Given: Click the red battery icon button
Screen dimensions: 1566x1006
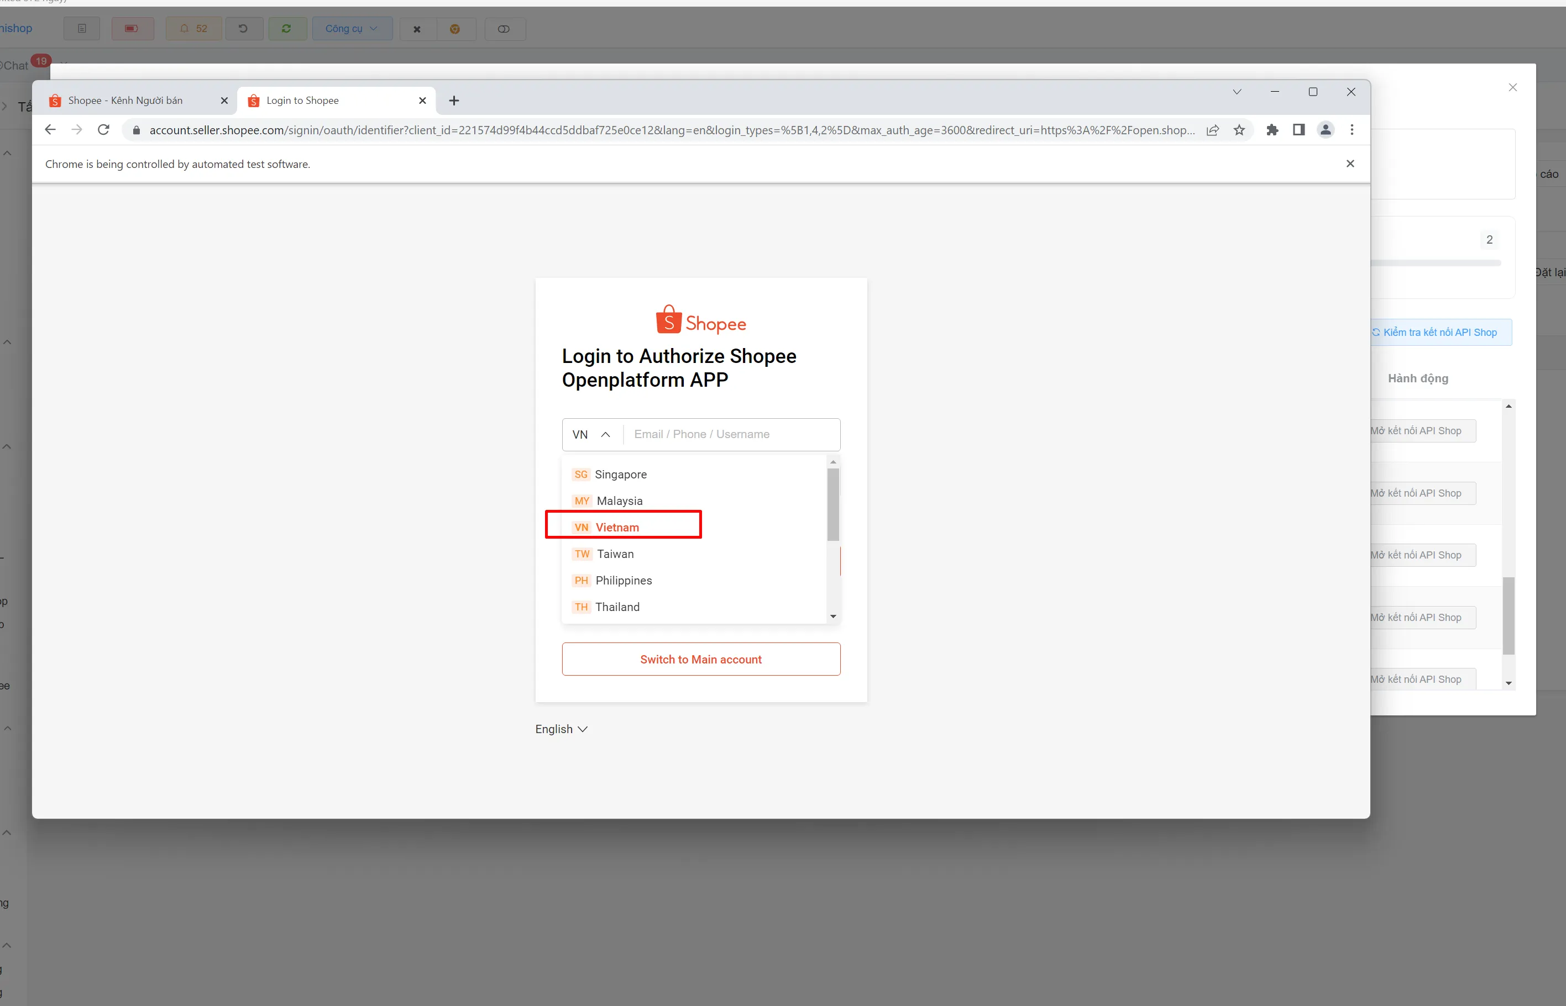Looking at the screenshot, I should (132, 29).
